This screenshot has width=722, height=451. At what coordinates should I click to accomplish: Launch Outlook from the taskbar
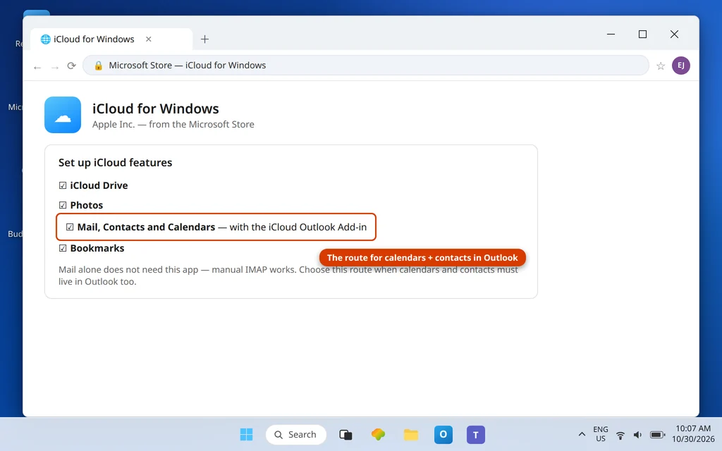coord(443,434)
